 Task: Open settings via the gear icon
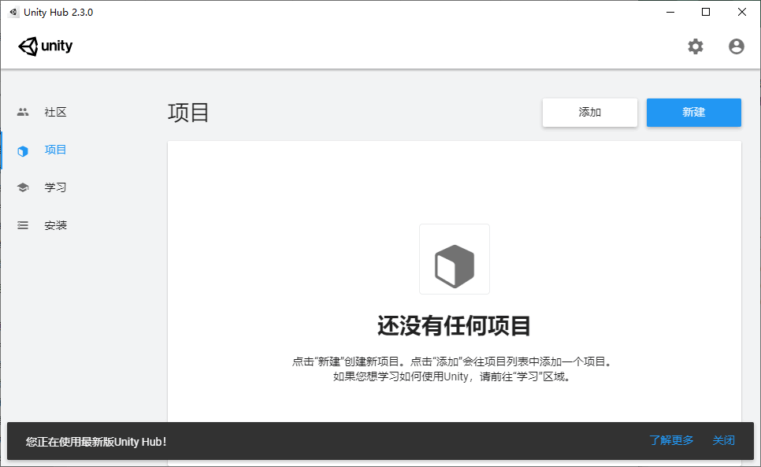[696, 46]
